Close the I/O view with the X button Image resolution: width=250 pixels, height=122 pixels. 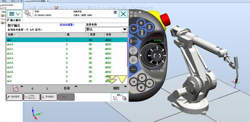click(x=123, y=14)
